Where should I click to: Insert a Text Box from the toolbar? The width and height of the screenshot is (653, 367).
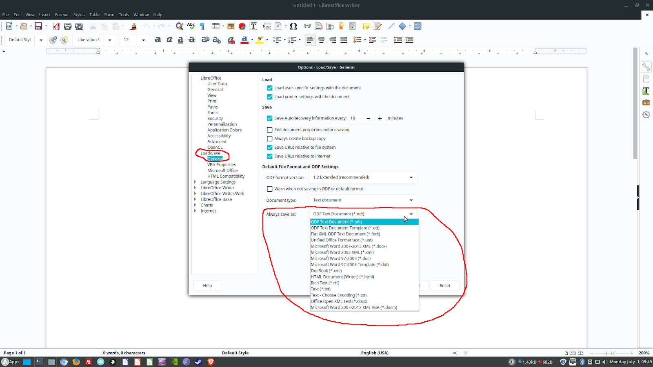pos(253,26)
